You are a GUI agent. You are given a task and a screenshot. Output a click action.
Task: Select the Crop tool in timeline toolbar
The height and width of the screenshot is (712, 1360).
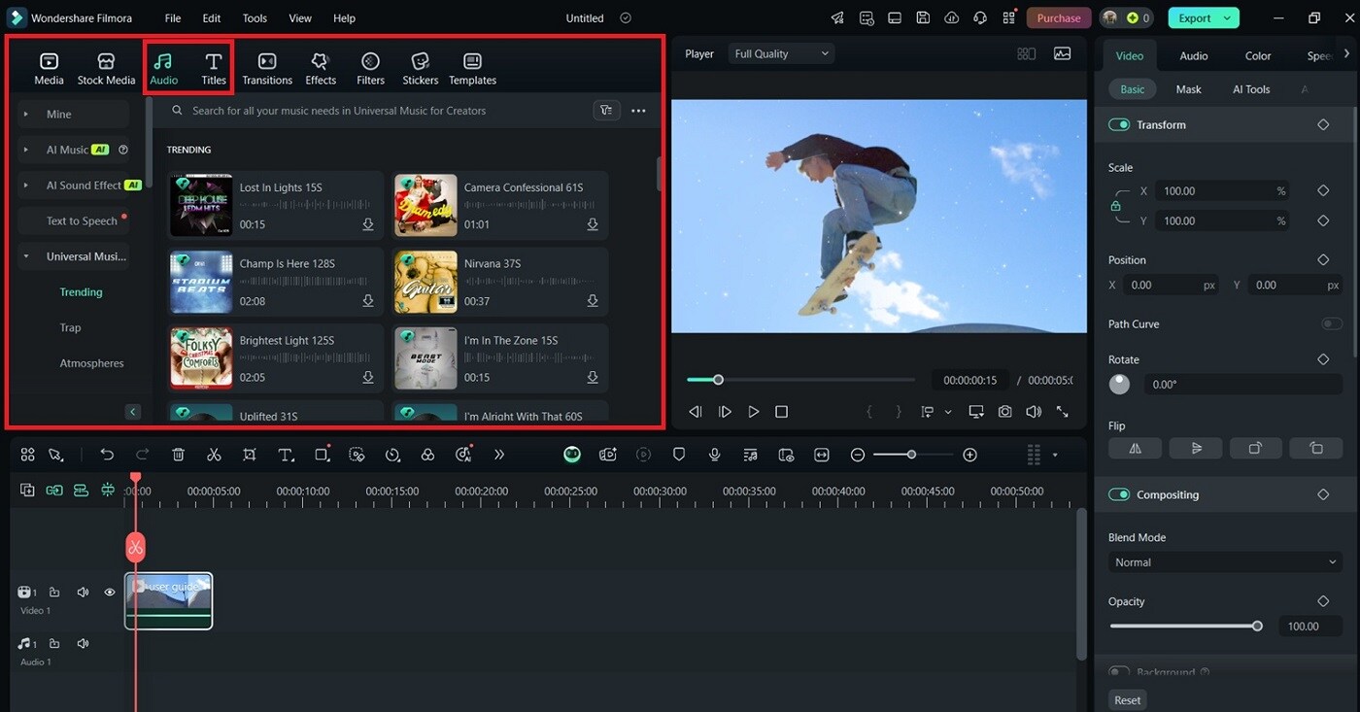250,455
